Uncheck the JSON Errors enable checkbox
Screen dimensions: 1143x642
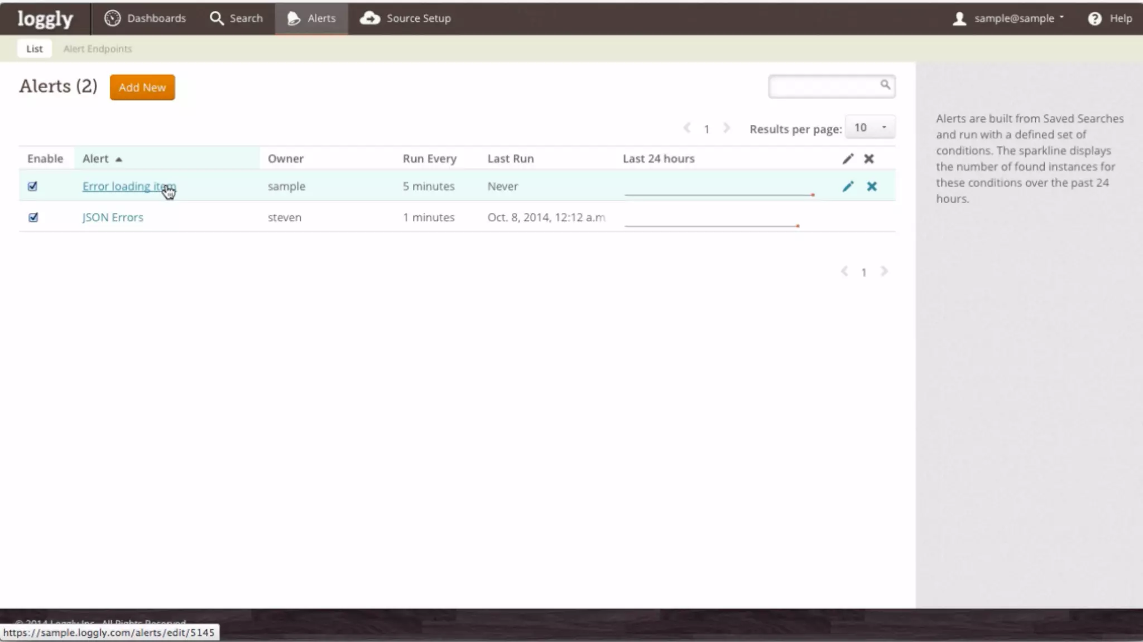click(33, 218)
